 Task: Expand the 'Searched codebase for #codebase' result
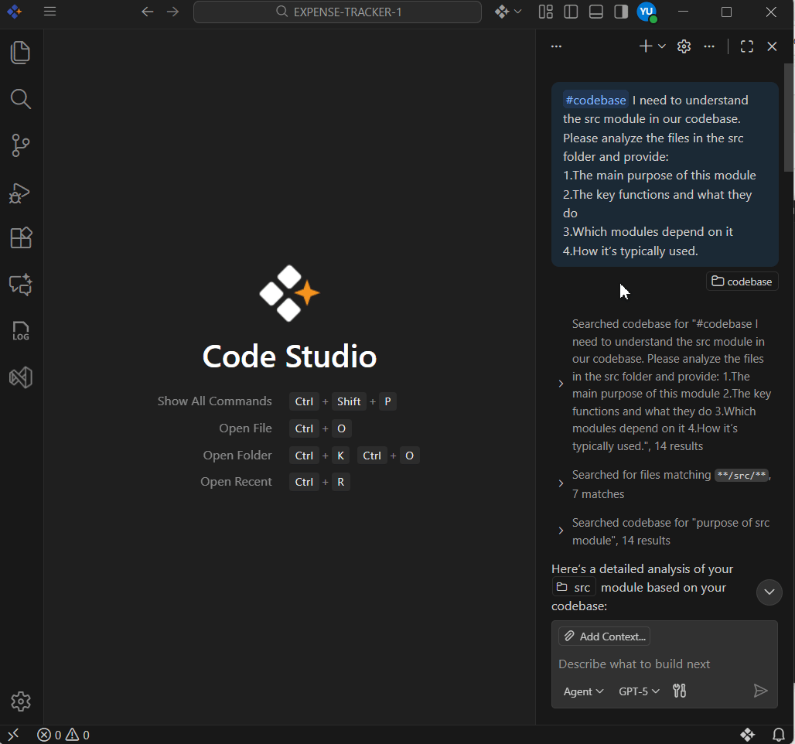(x=561, y=384)
